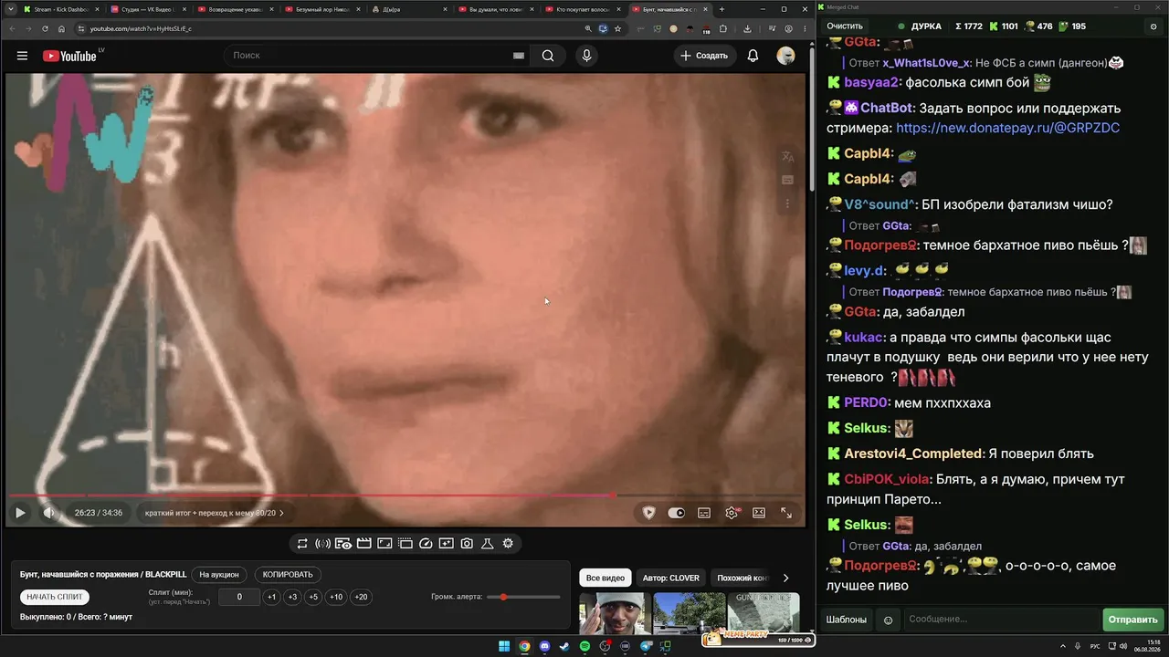Seek on the video progress bar

405,495
